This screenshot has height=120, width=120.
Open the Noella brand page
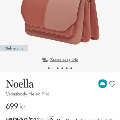click(20, 84)
